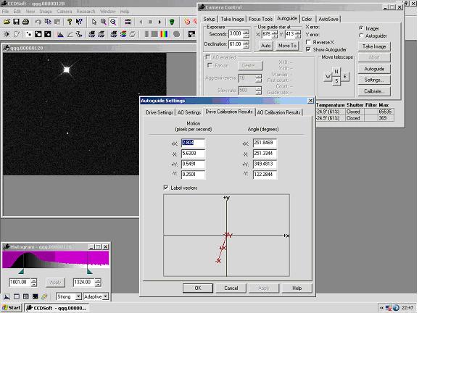Click the black-and-white checker icon at the toolbar's end

click(x=191, y=34)
